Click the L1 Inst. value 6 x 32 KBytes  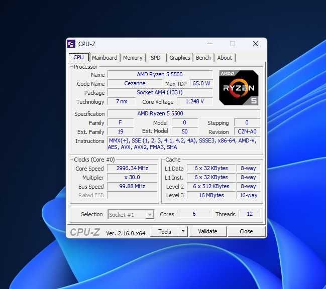pyautogui.click(x=211, y=177)
